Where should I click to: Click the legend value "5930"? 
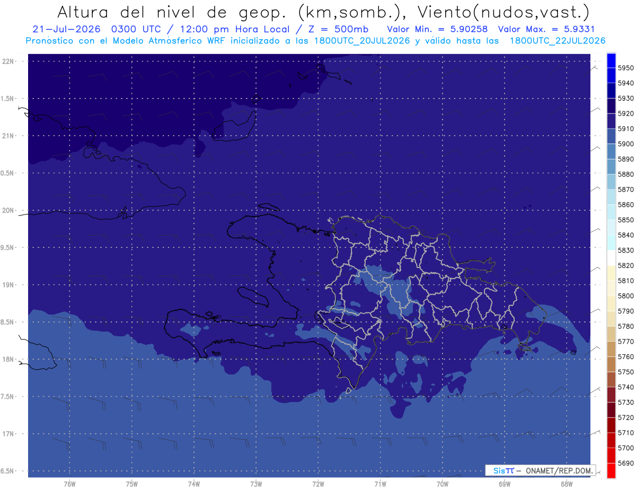pyautogui.click(x=626, y=99)
